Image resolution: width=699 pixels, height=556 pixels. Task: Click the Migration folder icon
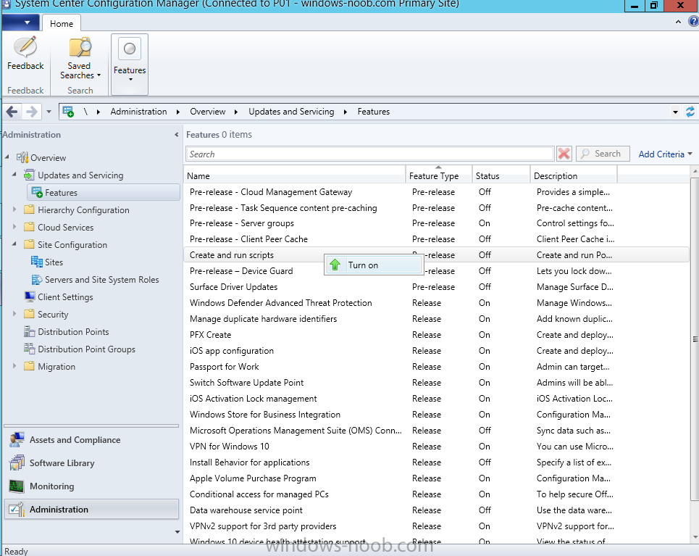click(x=30, y=366)
